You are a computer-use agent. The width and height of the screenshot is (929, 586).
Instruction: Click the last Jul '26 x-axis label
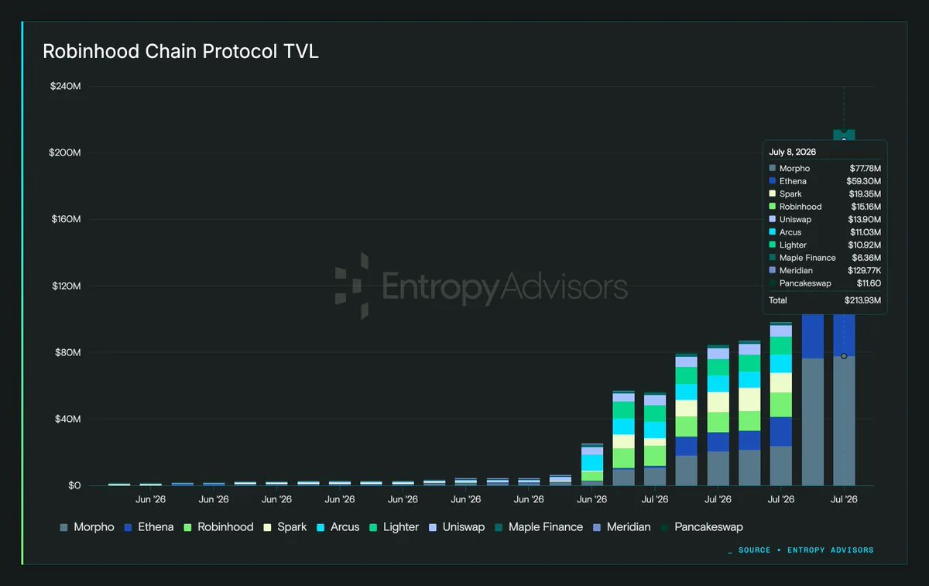click(x=844, y=500)
